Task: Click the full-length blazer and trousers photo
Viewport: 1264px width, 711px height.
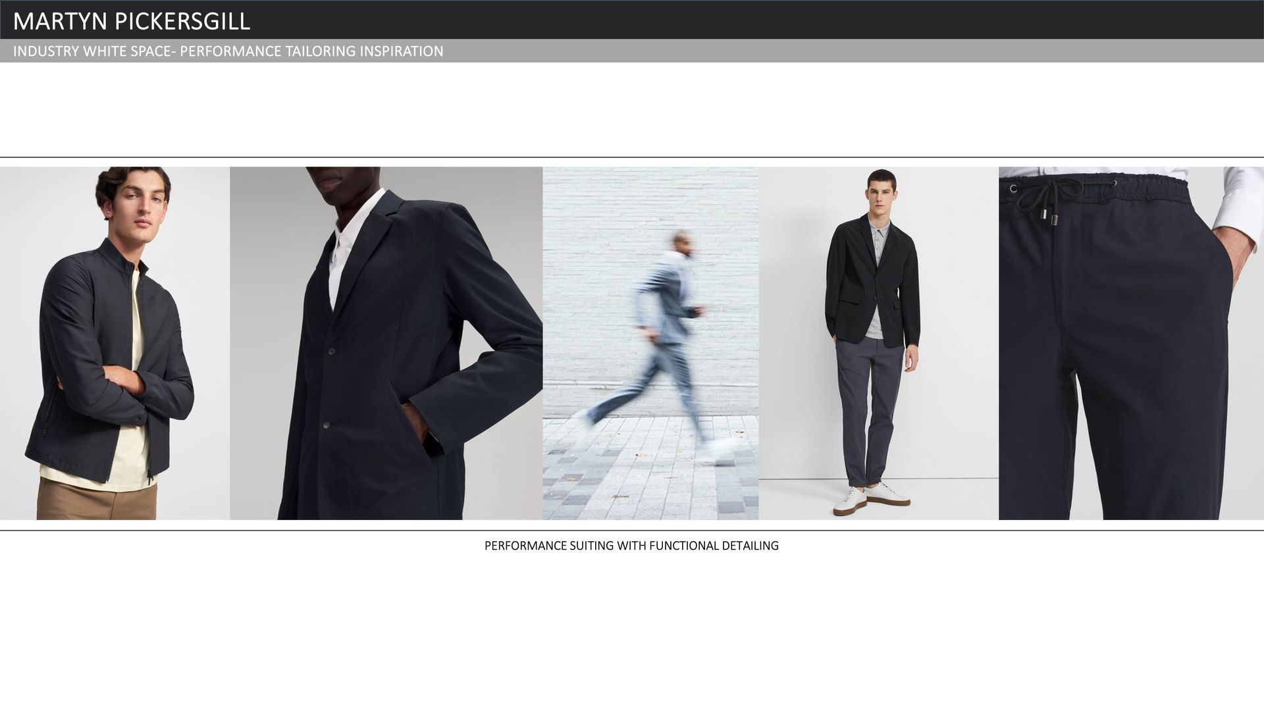Action: (x=878, y=342)
